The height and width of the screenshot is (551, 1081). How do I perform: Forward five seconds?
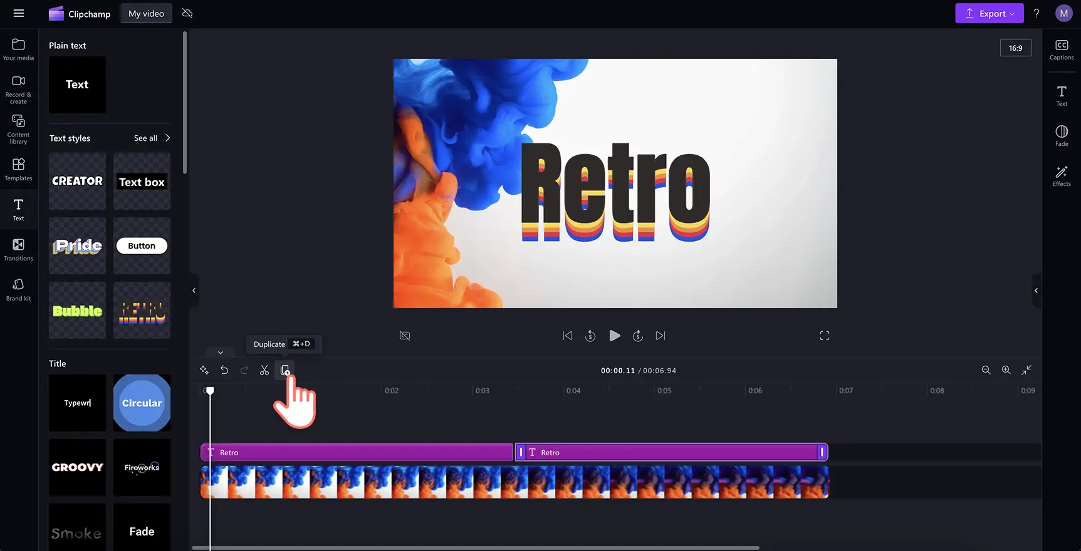pyautogui.click(x=637, y=336)
